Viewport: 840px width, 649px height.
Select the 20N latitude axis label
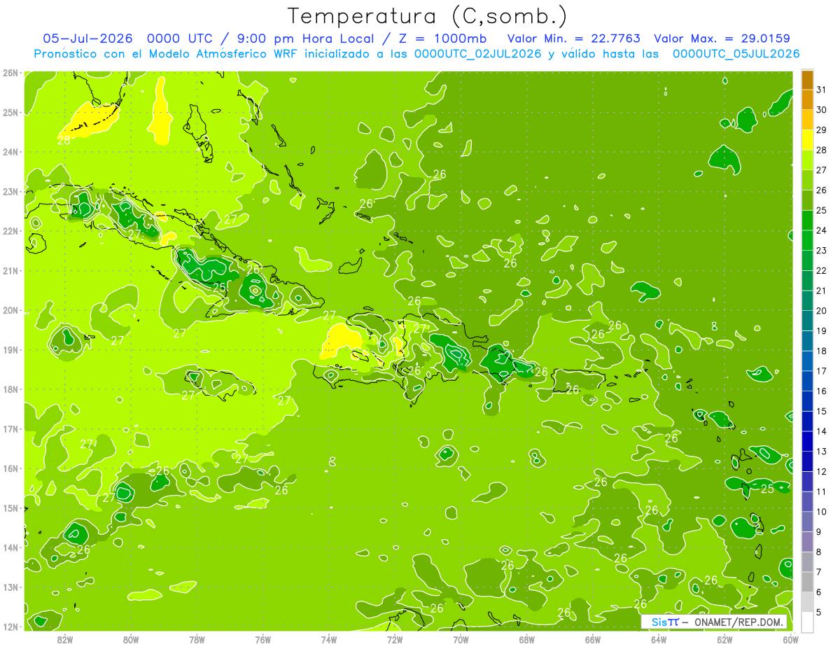tap(10, 310)
